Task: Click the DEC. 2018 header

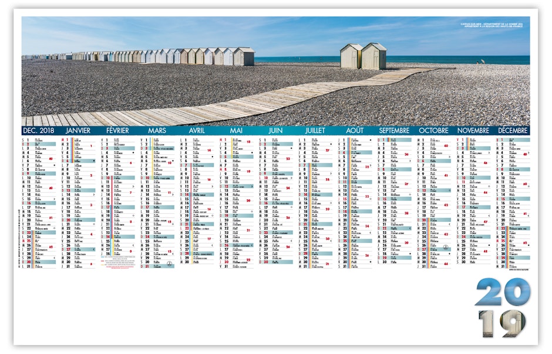Action: tap(41, 130)
